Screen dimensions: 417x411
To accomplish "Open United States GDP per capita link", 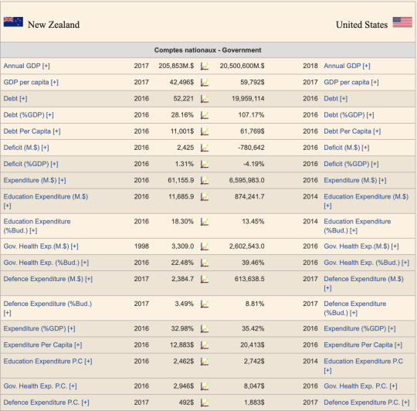I will click(x=351, y=82).
